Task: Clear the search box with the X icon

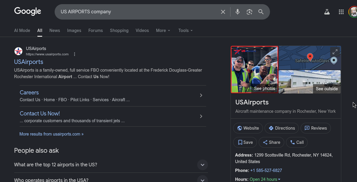Action: coord(223,12)
